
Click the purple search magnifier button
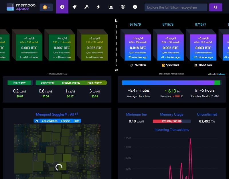[x=216, y=7]
